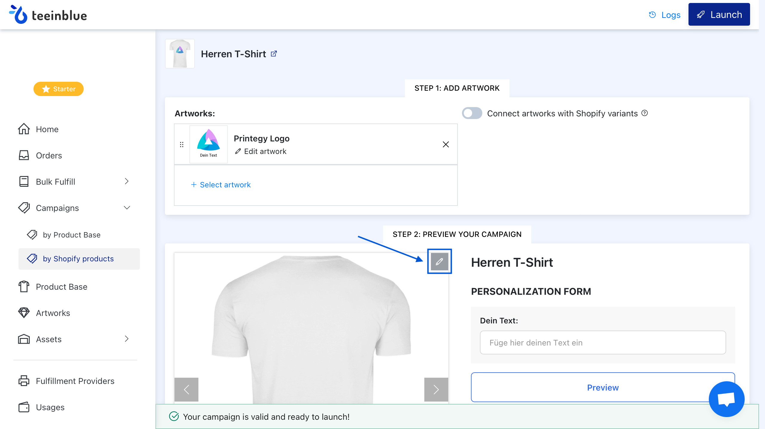Remove Printegy Logo artwork with X

coord(446,144)
